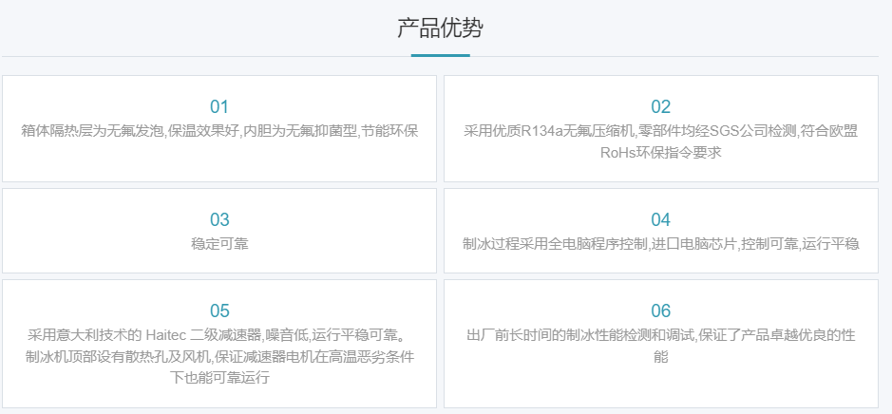Click the blue underline beneath 产品优势
This screenshot has width=892, height=414.
(x=440, y=55)
